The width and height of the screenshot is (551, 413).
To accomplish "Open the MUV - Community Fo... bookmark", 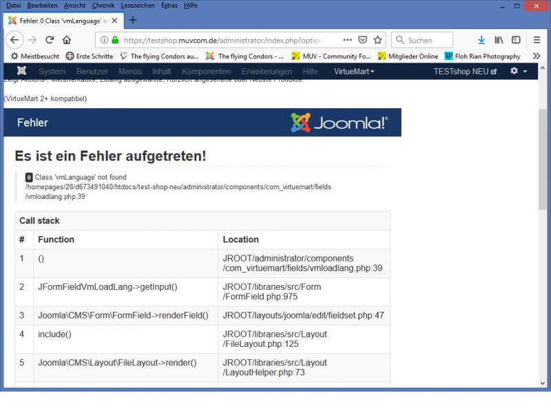I will (331, 56).
